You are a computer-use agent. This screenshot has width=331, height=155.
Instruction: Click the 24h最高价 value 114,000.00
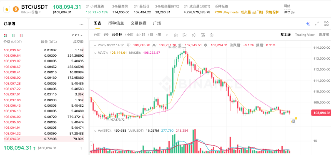pyautogui.click(x=121, y=12)
